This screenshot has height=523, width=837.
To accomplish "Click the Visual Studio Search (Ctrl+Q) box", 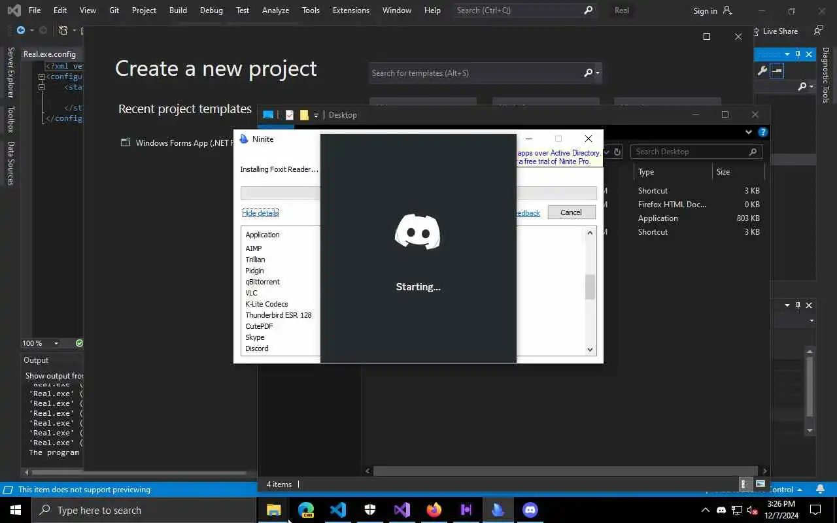I will coord(524,10).
